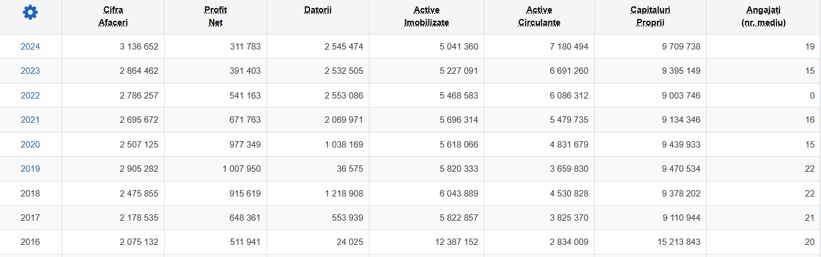Open the 2019 year link
The height and width of the screenshot is (257, 821).
pyautogui.click(x=30, y=169)
